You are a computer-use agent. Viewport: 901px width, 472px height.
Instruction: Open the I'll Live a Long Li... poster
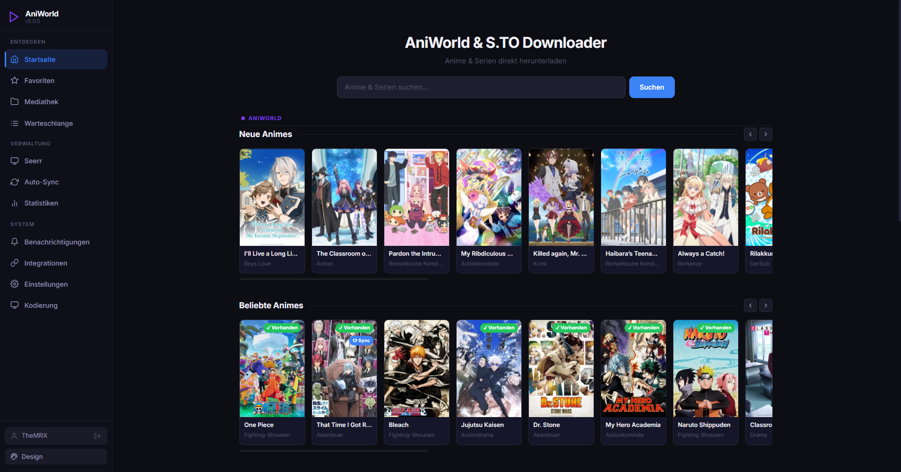(x=272, y=198)
